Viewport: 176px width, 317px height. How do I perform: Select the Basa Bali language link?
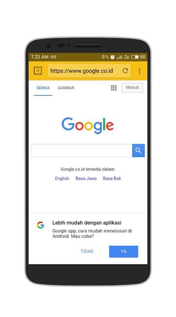coord(112,179)
